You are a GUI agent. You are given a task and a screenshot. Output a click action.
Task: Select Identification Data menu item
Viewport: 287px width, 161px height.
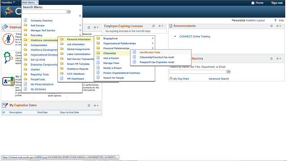coord(150,52)
